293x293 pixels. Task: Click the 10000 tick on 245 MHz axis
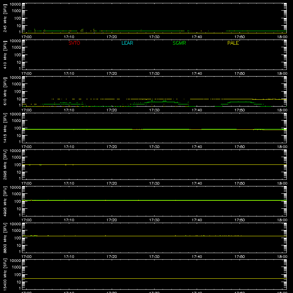[15, 4]
